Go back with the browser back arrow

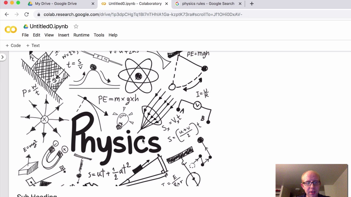[x=7, y=14]
